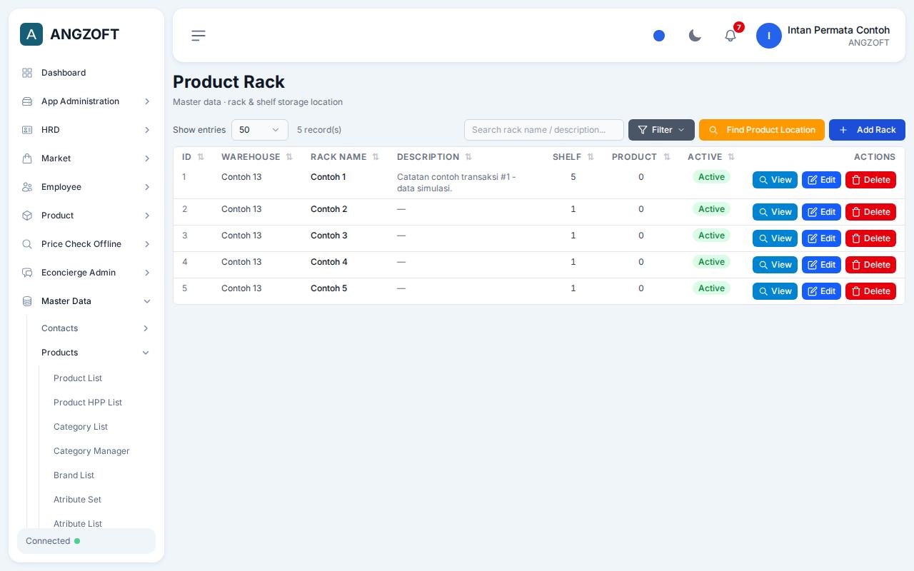Viewport: 914px width, 571px height.
Task: Click Active badge for Contoh 2
Action: (711, 209)
